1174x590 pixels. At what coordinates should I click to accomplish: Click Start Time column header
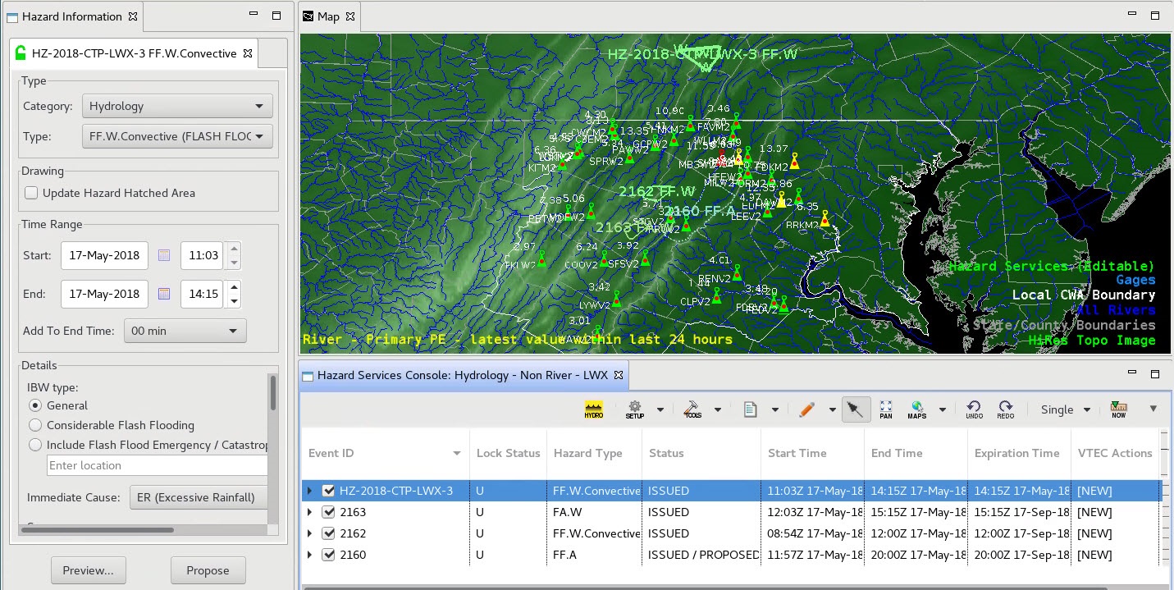pyautogui.click(x=812, y=453)
